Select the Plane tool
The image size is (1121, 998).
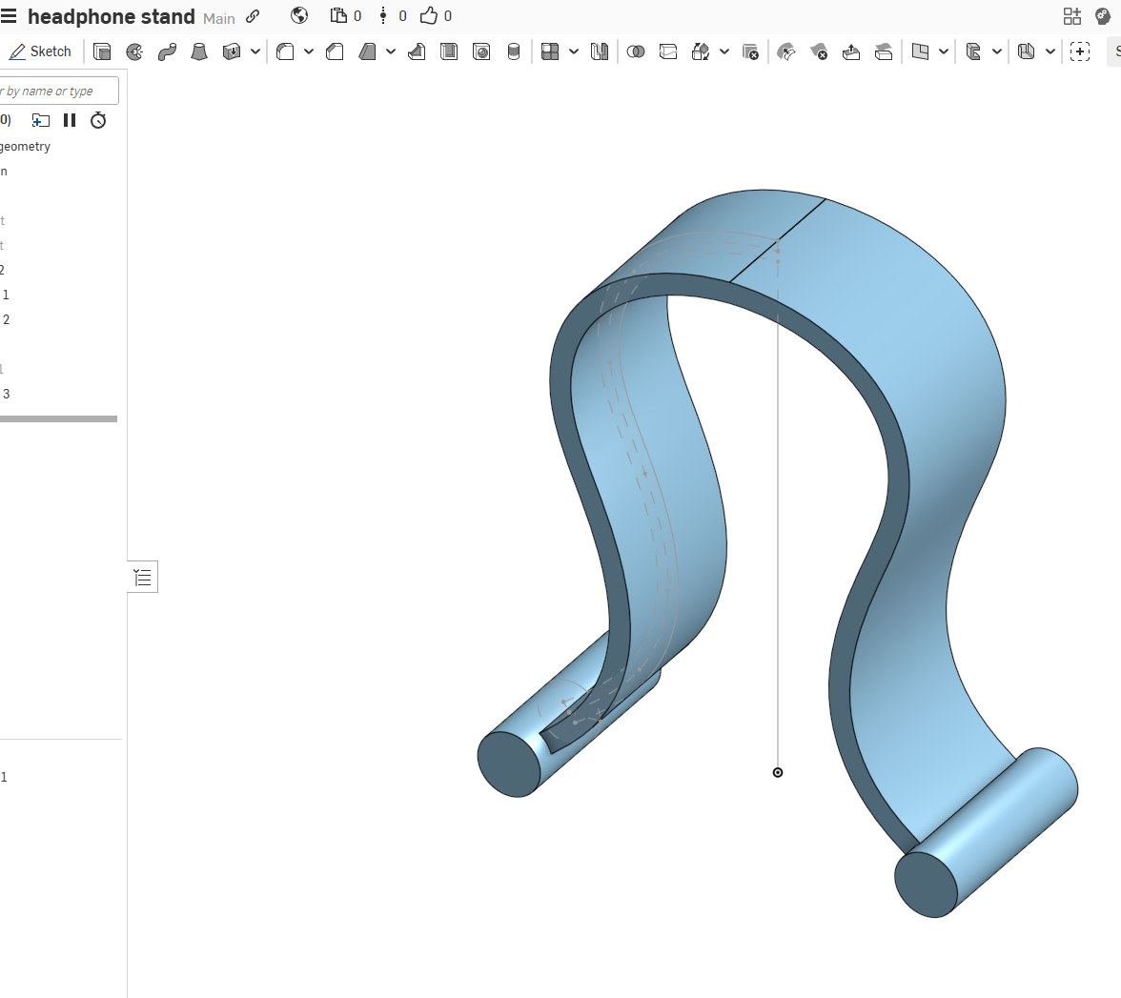coord(920,51)
